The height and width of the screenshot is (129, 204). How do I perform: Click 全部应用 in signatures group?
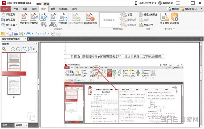tap(129, 20)
